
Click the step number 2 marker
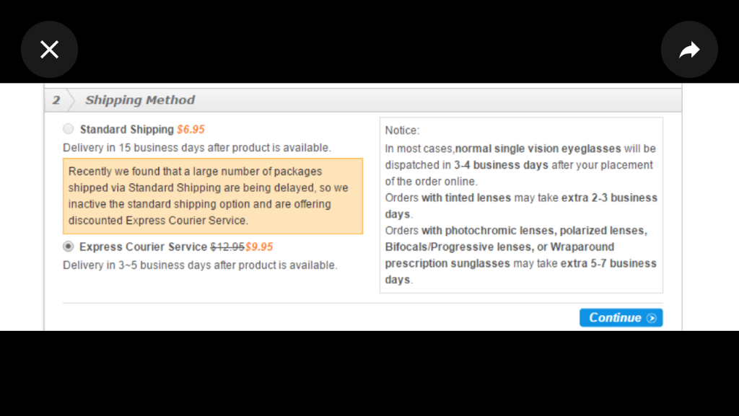click(x=56, y=100)
